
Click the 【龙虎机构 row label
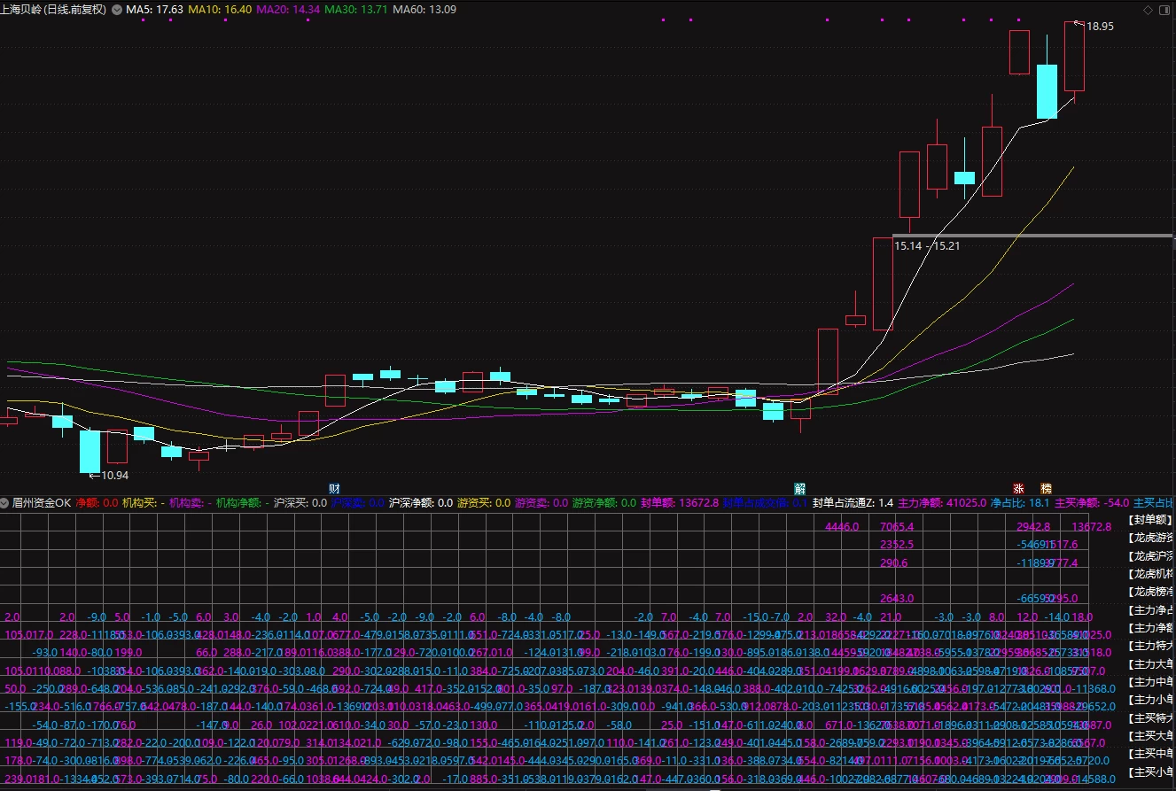(1149, 574)
